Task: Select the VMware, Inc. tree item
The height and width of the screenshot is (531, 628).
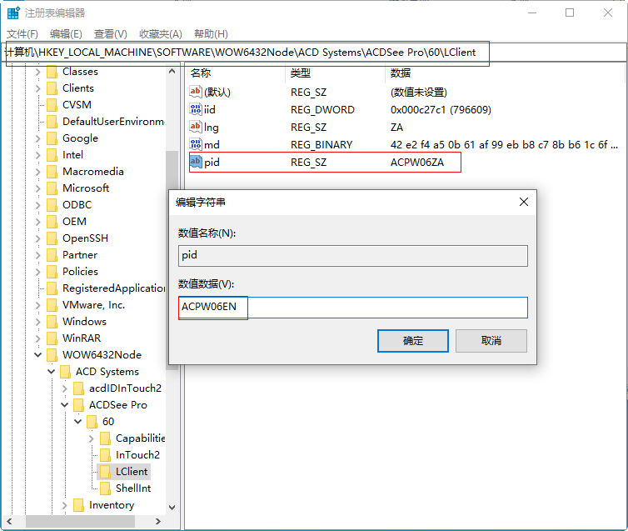Action: [94, 305]
